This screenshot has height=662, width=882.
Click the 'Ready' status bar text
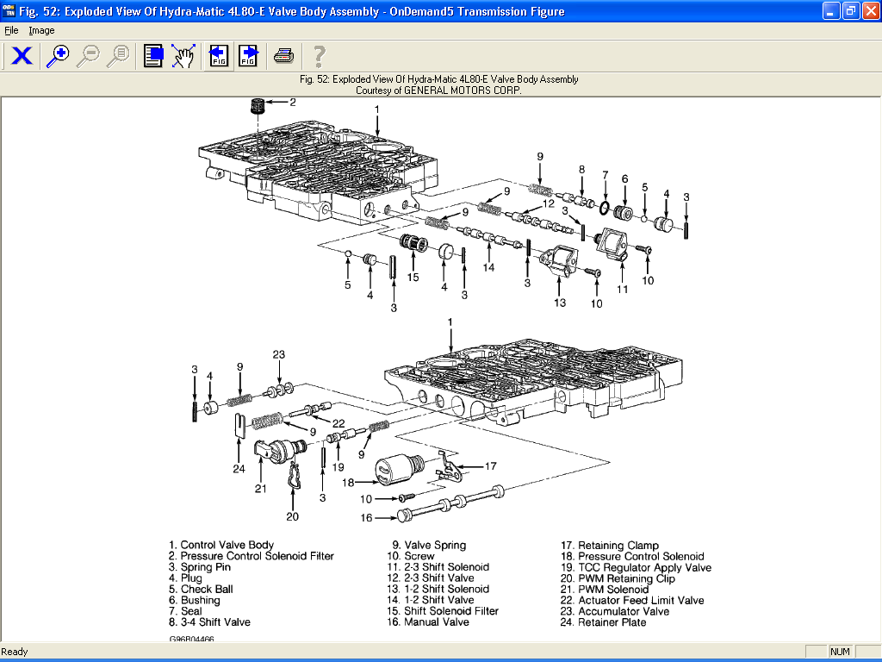coord(15,652)
